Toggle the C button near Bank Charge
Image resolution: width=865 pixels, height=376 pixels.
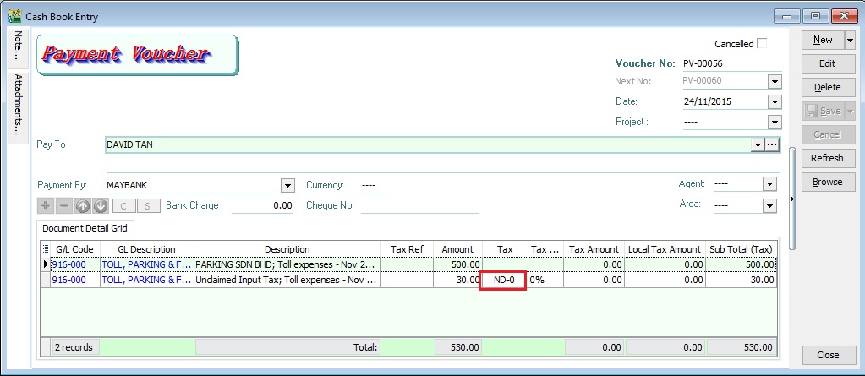[124, 205]
